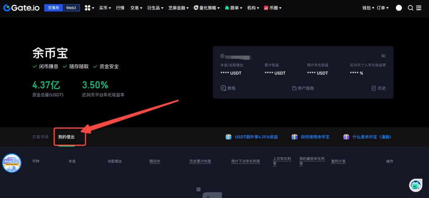Select the 交易市场 tab
Image resolution: width=429 pixels, height=198 pixels.
[40, 137]
